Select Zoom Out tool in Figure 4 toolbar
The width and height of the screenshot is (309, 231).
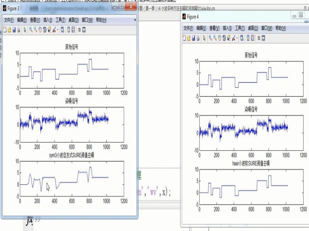[215, 38]
